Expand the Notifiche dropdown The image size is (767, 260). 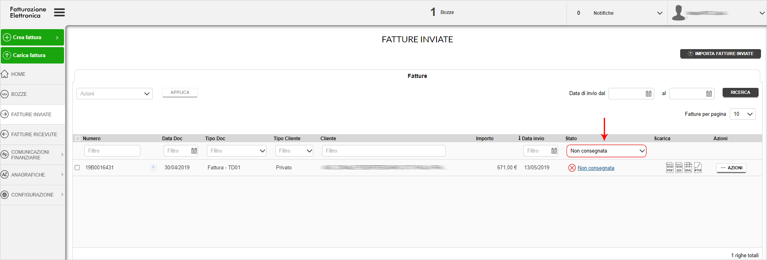click(660, 13)
